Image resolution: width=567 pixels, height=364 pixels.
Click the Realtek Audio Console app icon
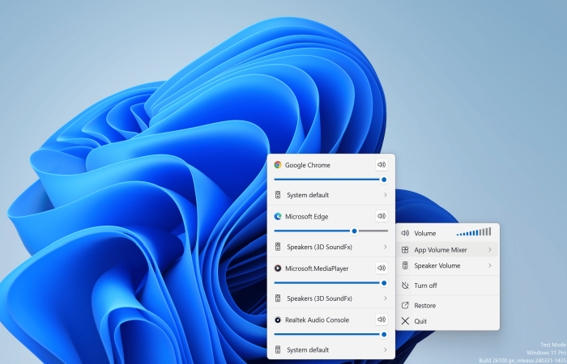point(278,320)
